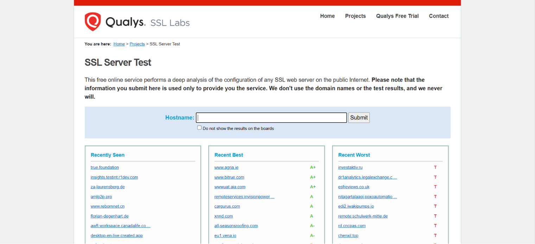
Task: Click the Submit button
Action: pos(359,118)
